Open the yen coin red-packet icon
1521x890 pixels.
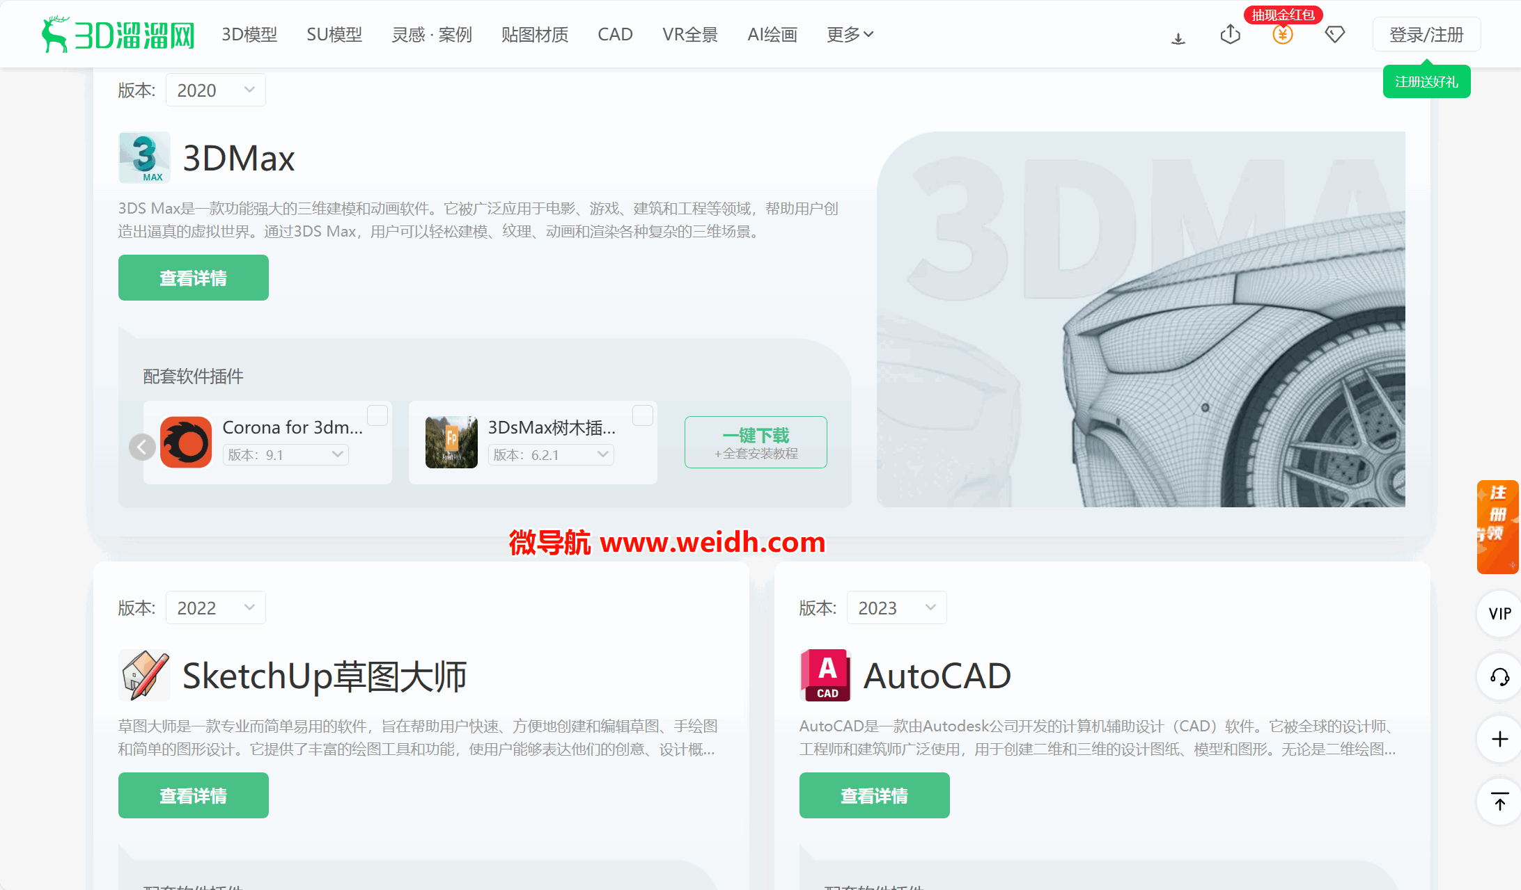click(1283, 34)
